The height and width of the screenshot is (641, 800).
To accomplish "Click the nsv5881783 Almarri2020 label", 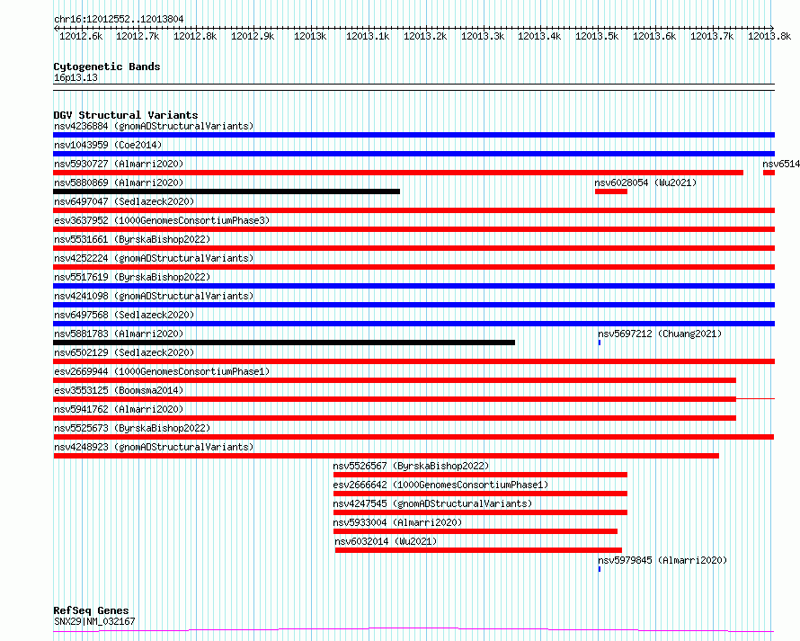I will [x=119, y=334].
